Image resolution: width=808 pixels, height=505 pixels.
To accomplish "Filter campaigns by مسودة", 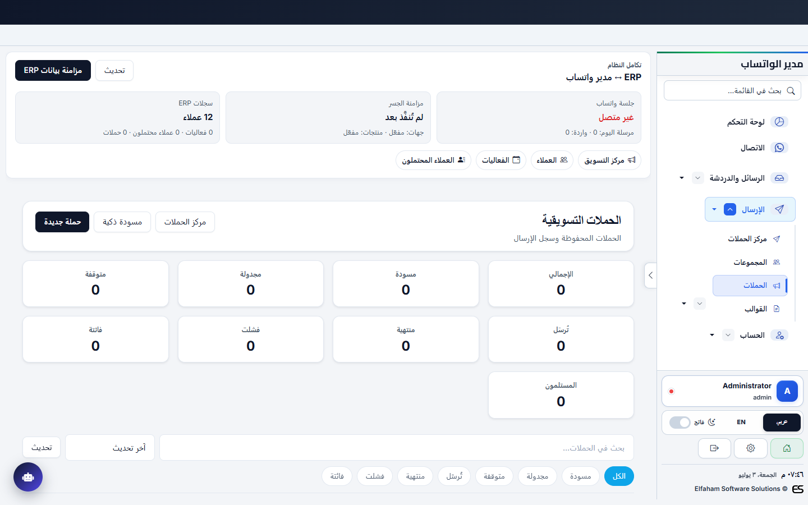I will [580, 476].
